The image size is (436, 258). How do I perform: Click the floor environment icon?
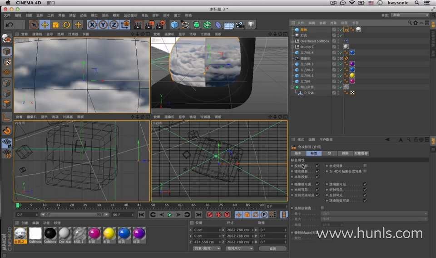[x=229, y=25]
